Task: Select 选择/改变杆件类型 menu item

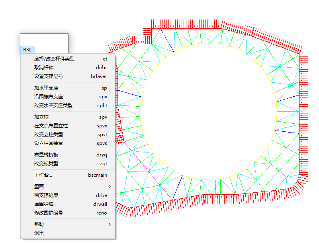Action: 54,59
